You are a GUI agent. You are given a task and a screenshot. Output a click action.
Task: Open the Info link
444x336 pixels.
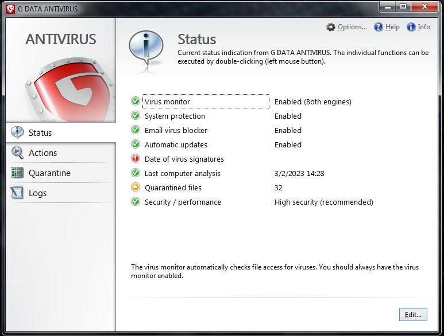424,27
